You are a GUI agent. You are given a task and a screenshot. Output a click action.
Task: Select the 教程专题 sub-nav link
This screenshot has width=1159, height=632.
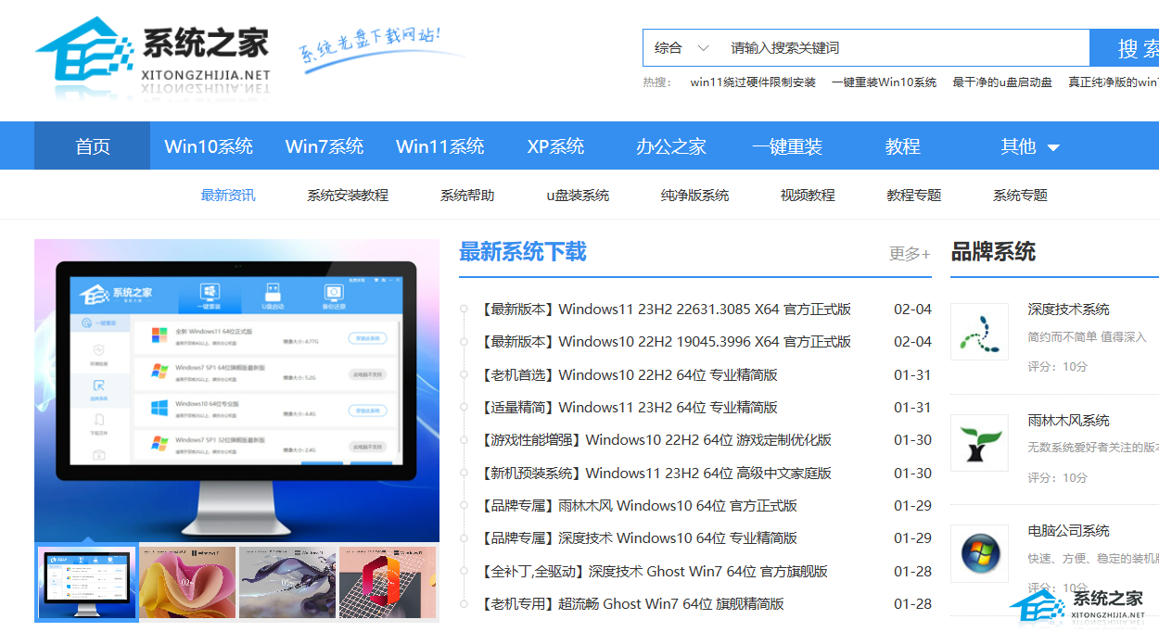[x=914, y=196]
